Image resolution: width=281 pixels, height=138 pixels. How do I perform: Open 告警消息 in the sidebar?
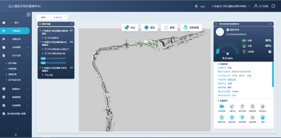pyautogui.click(x=12, y=69)
